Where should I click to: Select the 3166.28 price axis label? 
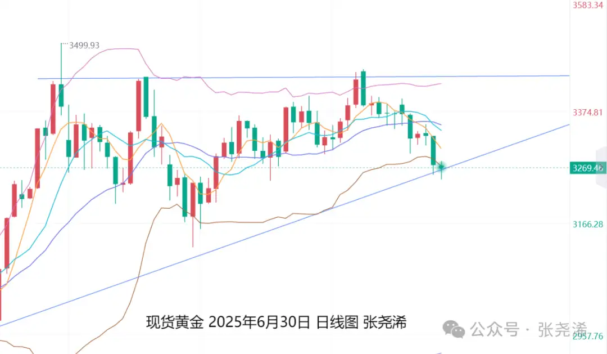tap(588, 224)
